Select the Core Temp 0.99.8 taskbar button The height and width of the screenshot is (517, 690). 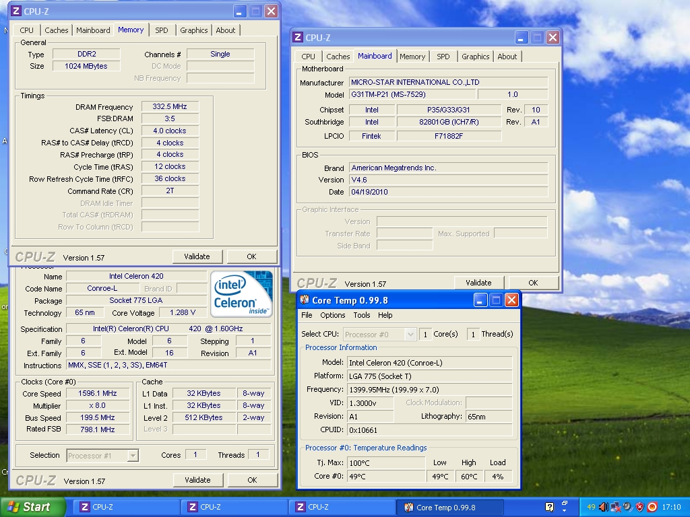tap(446, 507)
